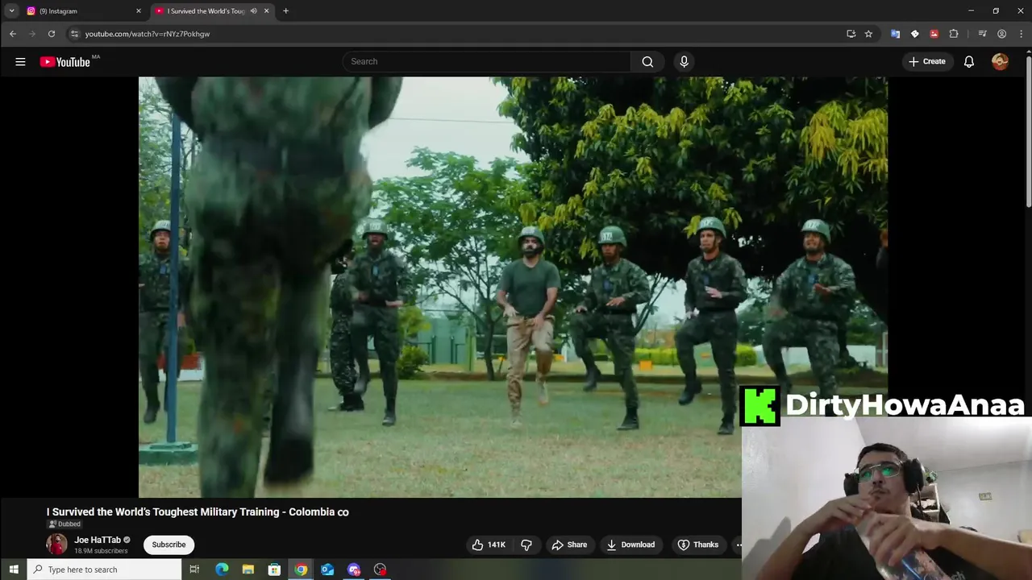The image size is (1032, 580).
Task: Start voice search with the microphone
Action: tap(684, 61)
